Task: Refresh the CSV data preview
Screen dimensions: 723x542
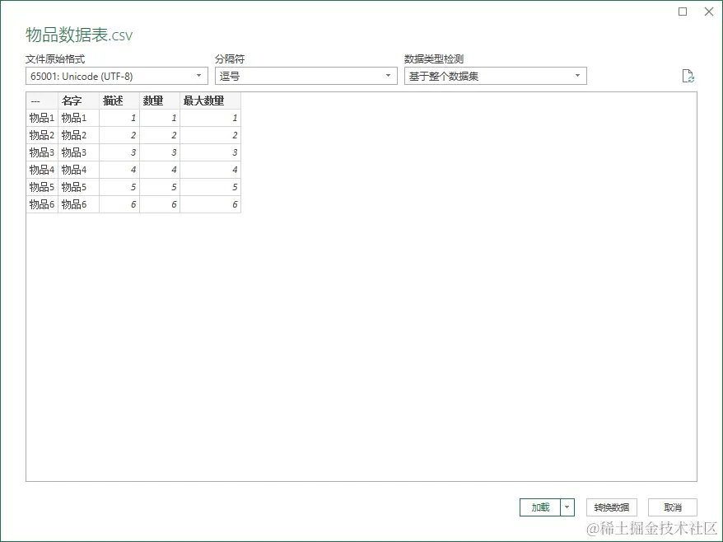Action: 688,75
